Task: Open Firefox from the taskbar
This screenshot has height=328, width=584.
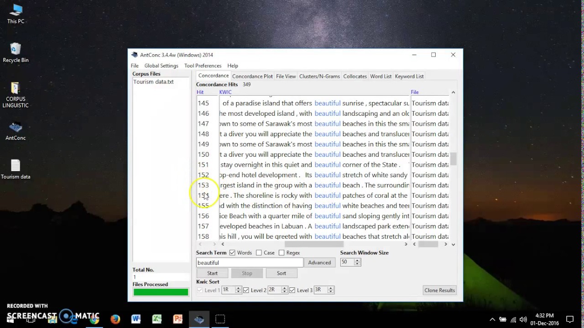Action: (x=115, y=319)
